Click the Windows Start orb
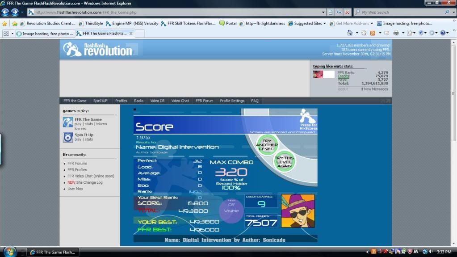457x257 pixels. point(9,252)
